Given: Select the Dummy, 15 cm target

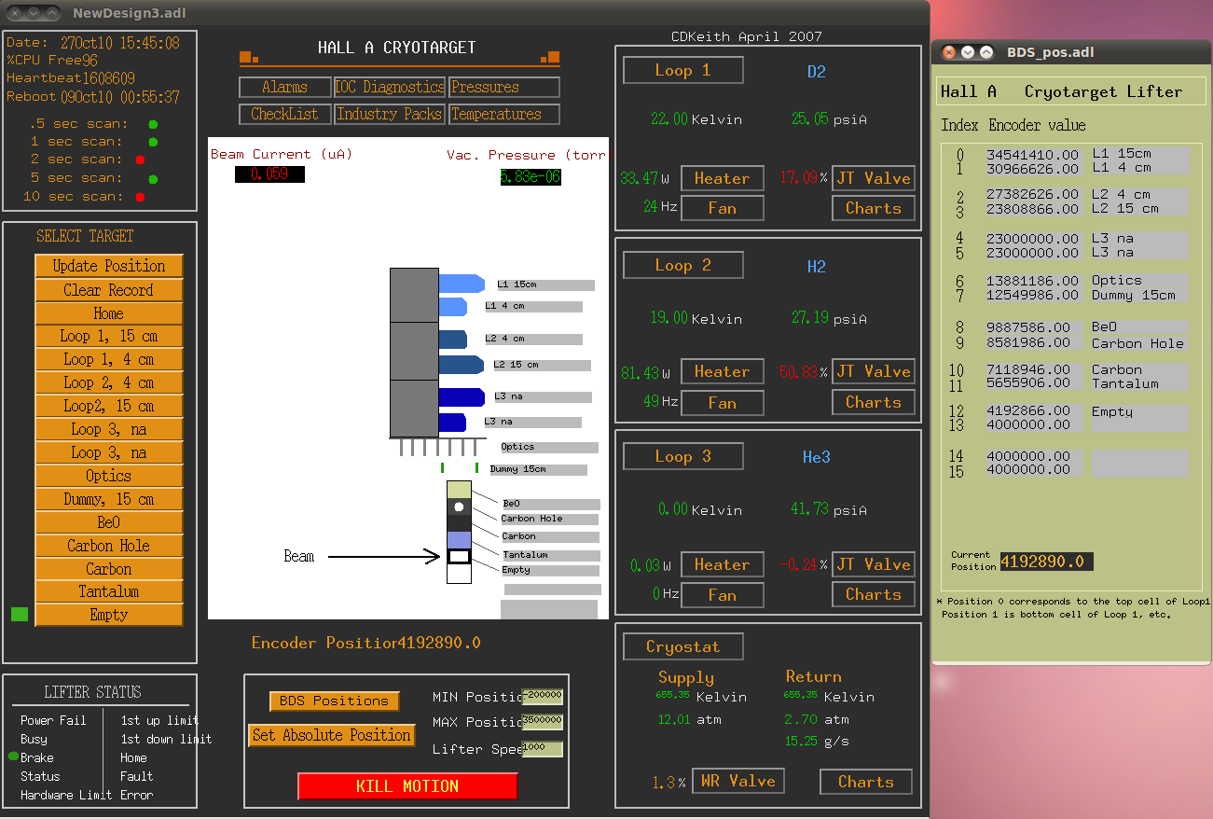Looking at the screenshot, I should [109, 499].
